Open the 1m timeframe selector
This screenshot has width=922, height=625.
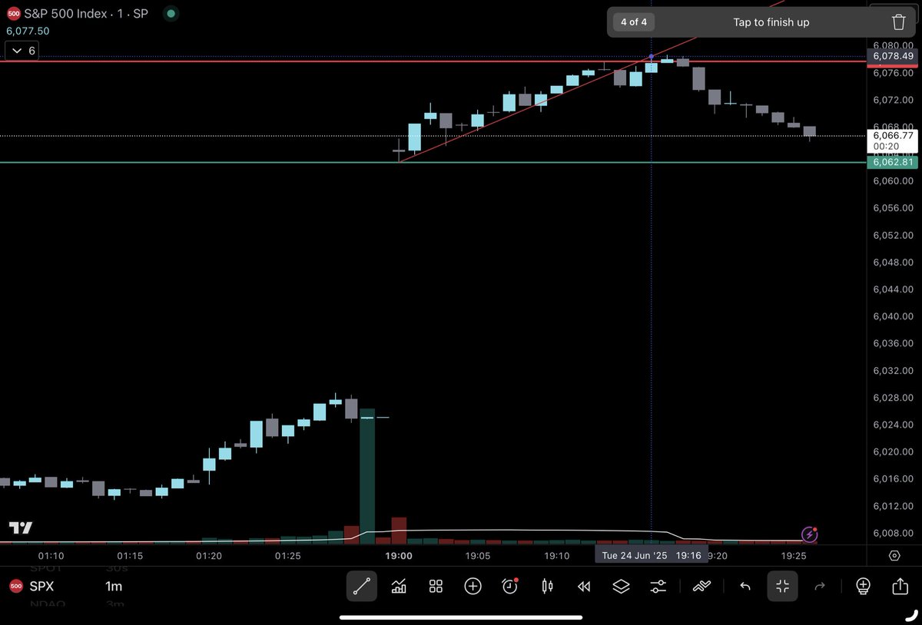tap(114, 587)
